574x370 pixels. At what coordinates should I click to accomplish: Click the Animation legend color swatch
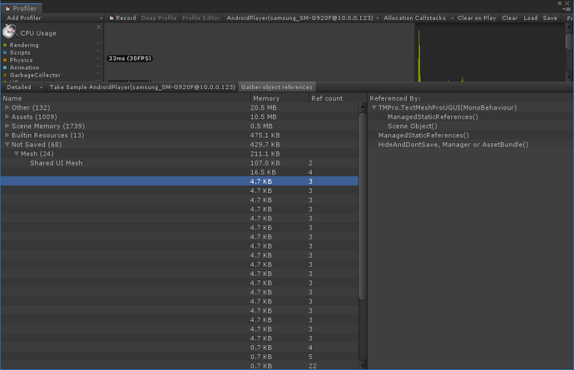(5, 67)
